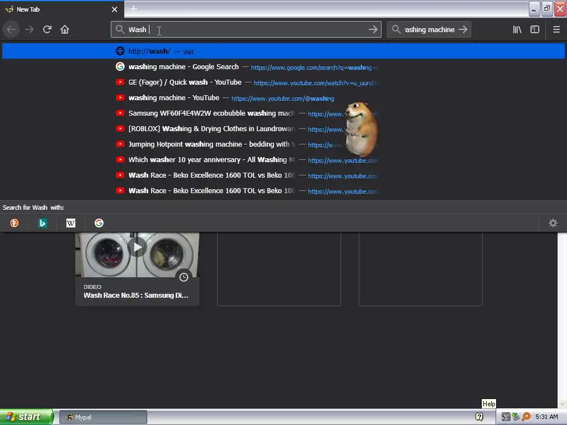Click the search bar magnifier icon
567x425 pixels.
tap(396, 29)
